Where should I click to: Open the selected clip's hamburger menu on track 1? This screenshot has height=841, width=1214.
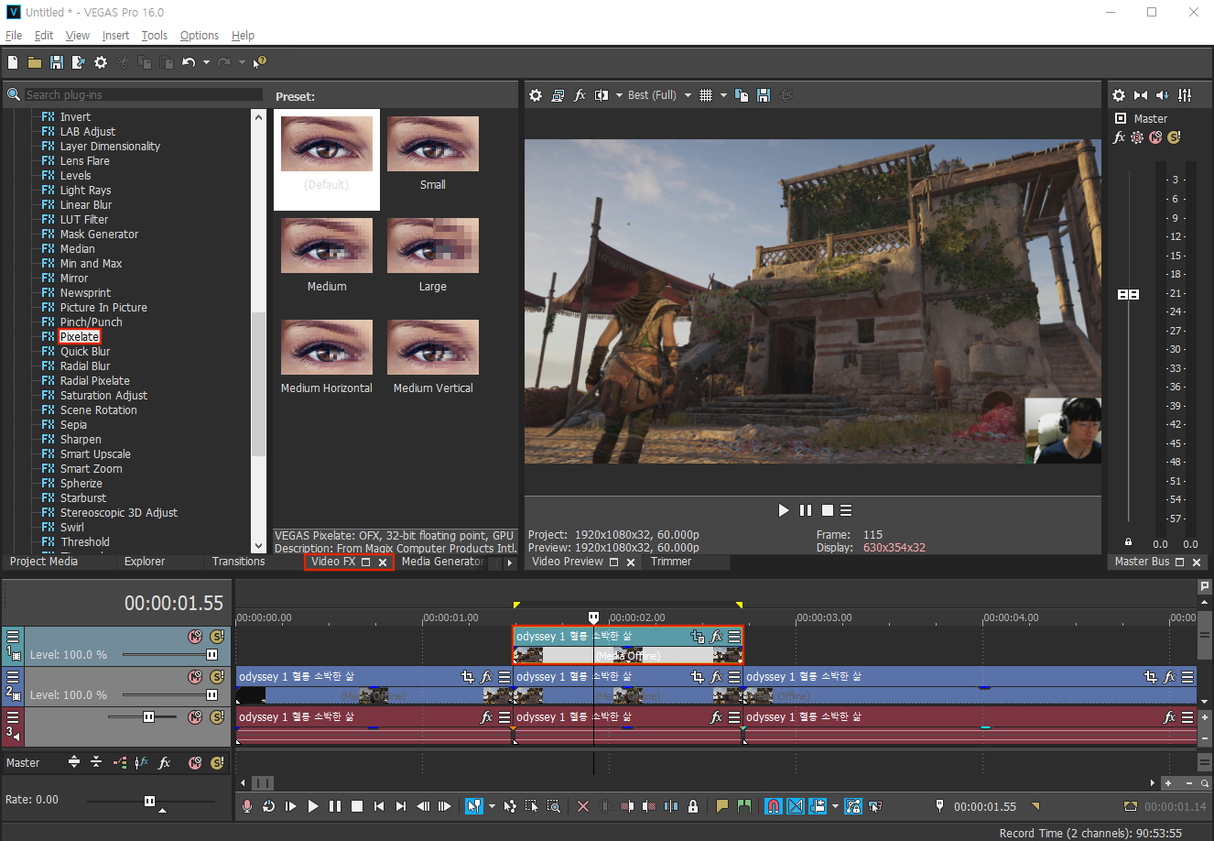pyautogui.click(x=734, y=637)
